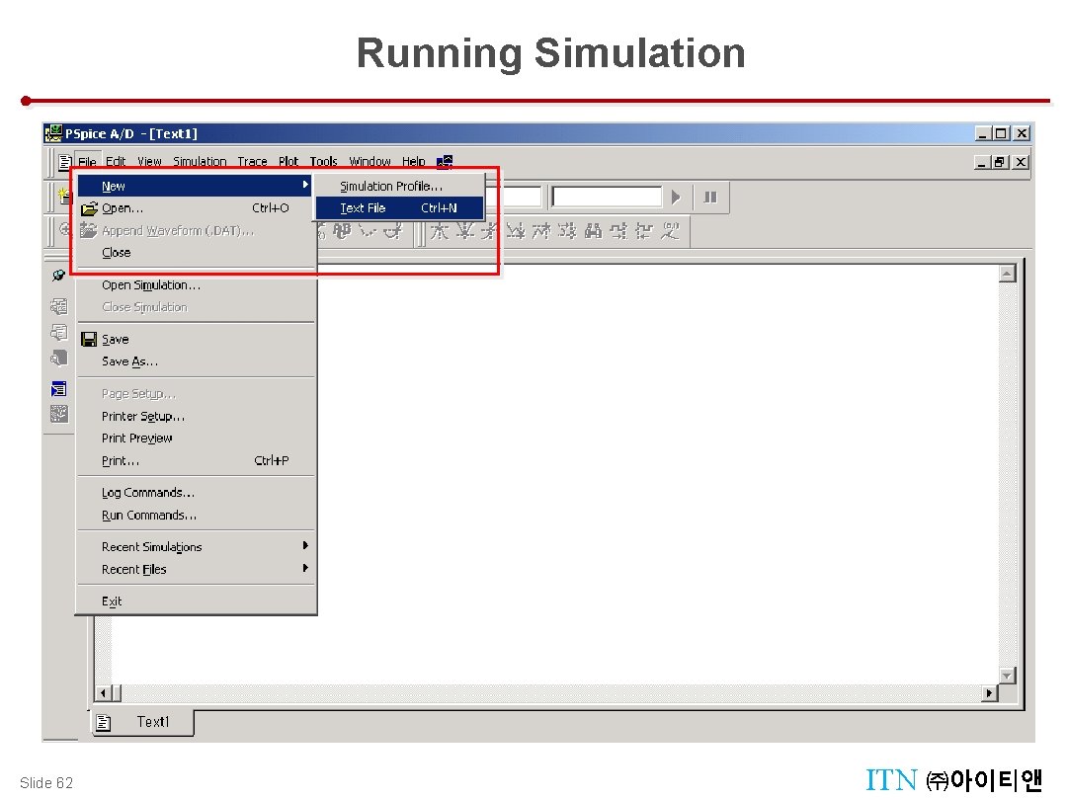Choose Print... menu entry
1067x800 pixels.
[195, 460]
